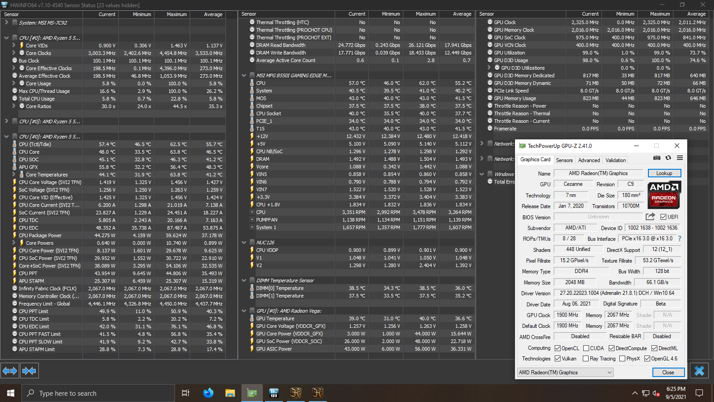Viewport: 714px width, 402px height.
Task: Open the Windows Start menu
Action: pyautogui.click(x=11, y=393)
